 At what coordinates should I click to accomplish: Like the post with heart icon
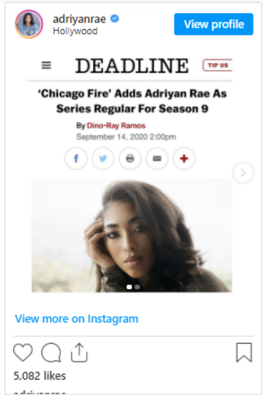click(x=23, y=352)
